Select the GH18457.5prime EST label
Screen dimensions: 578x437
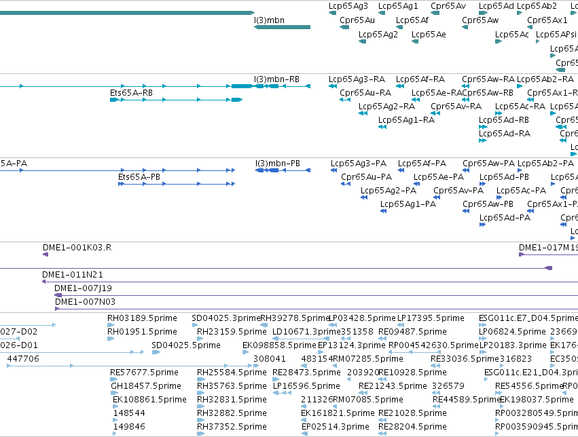click(146, 386)
